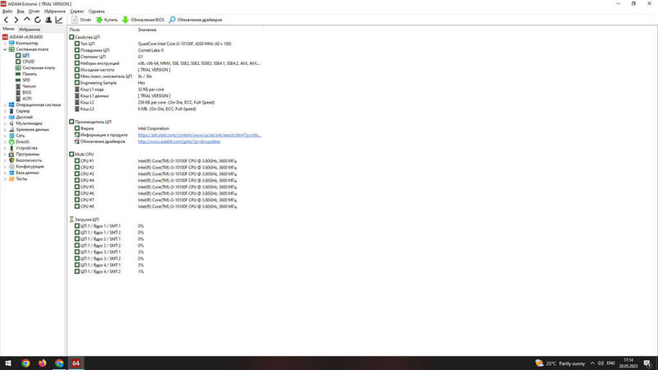Image resolution: width=658 pixels, height=370 pixels.
Task: Select the ЦП 1 / Ядро 4 / SMT 2 row
Action: coord(166,271)
